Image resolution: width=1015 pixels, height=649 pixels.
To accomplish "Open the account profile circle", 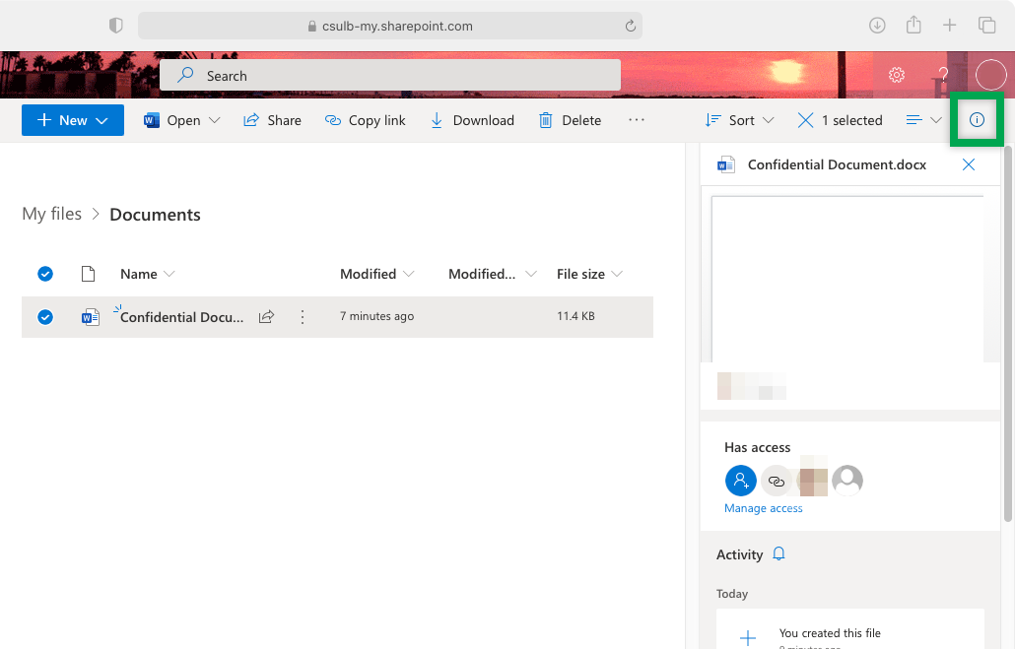I will click(991, 75).
